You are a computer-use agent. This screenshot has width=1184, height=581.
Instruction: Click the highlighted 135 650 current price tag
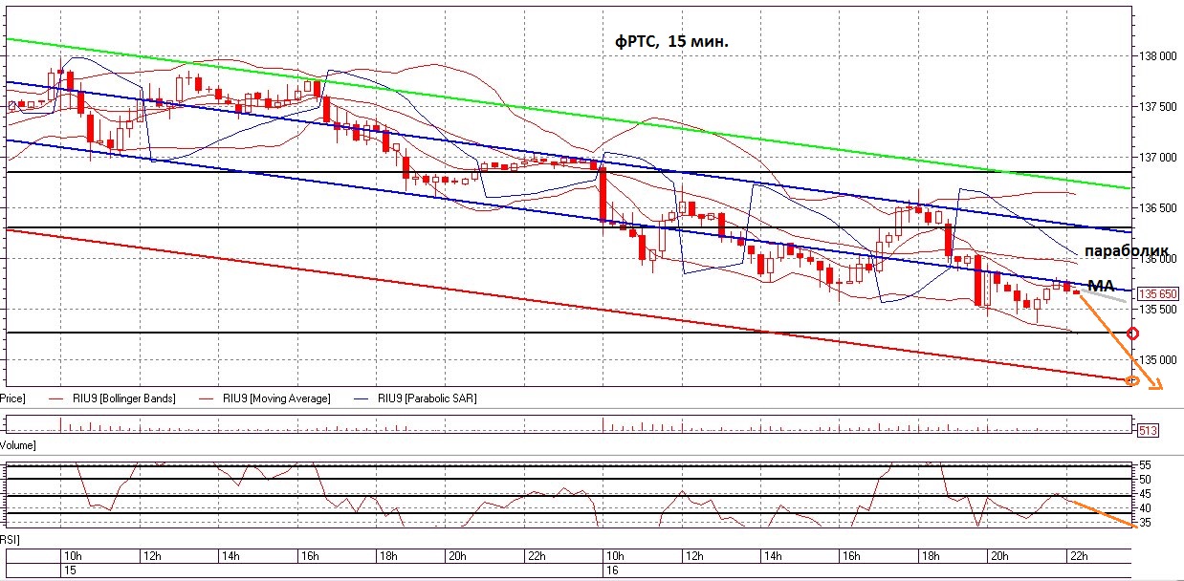[x=1157, y=294]
